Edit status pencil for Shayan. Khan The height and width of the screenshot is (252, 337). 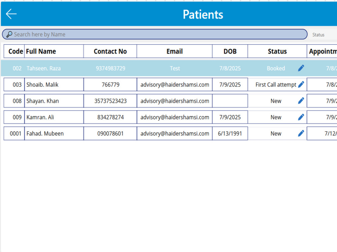click(x=301, y=101)
